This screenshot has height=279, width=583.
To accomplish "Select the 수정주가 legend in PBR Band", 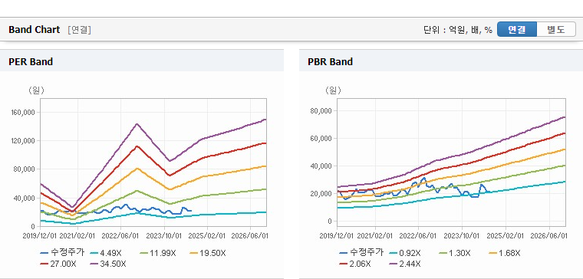I will pyautogui.click(x=361, y=253).
